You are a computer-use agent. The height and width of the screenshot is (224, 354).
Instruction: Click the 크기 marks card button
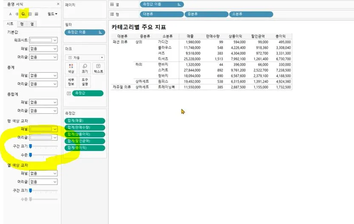coord(85,68)
